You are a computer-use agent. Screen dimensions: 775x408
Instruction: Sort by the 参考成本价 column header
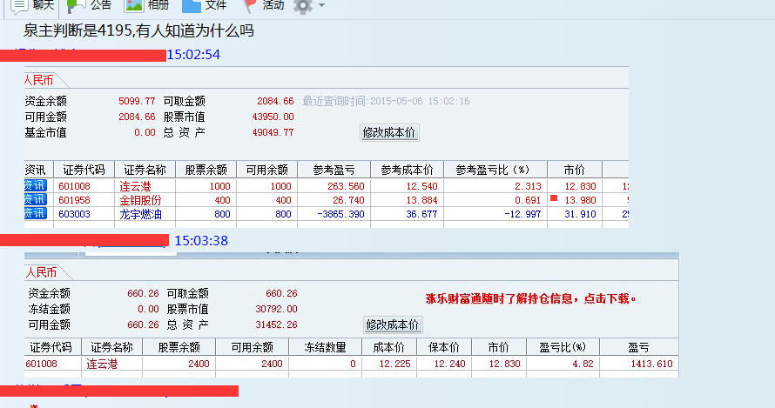(407, 170)
